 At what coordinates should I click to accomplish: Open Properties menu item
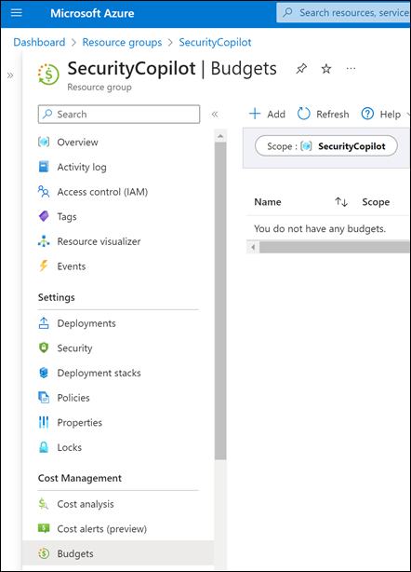pos(79,423)
